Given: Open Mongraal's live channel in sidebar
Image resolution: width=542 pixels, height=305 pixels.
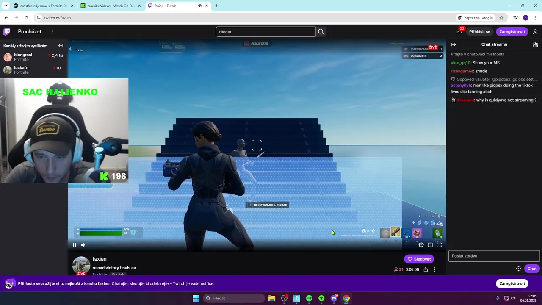Looking at the screenshot, I should point(34,57).
